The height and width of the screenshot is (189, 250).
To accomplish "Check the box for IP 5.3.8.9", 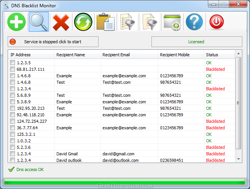I will coord(12,102).
